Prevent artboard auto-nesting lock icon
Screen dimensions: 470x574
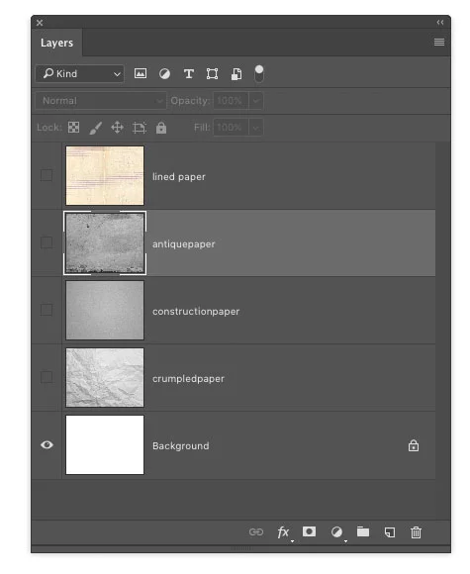point(140,128)
